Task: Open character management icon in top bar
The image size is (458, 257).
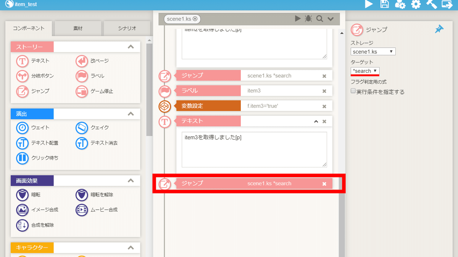Action: 400,4
